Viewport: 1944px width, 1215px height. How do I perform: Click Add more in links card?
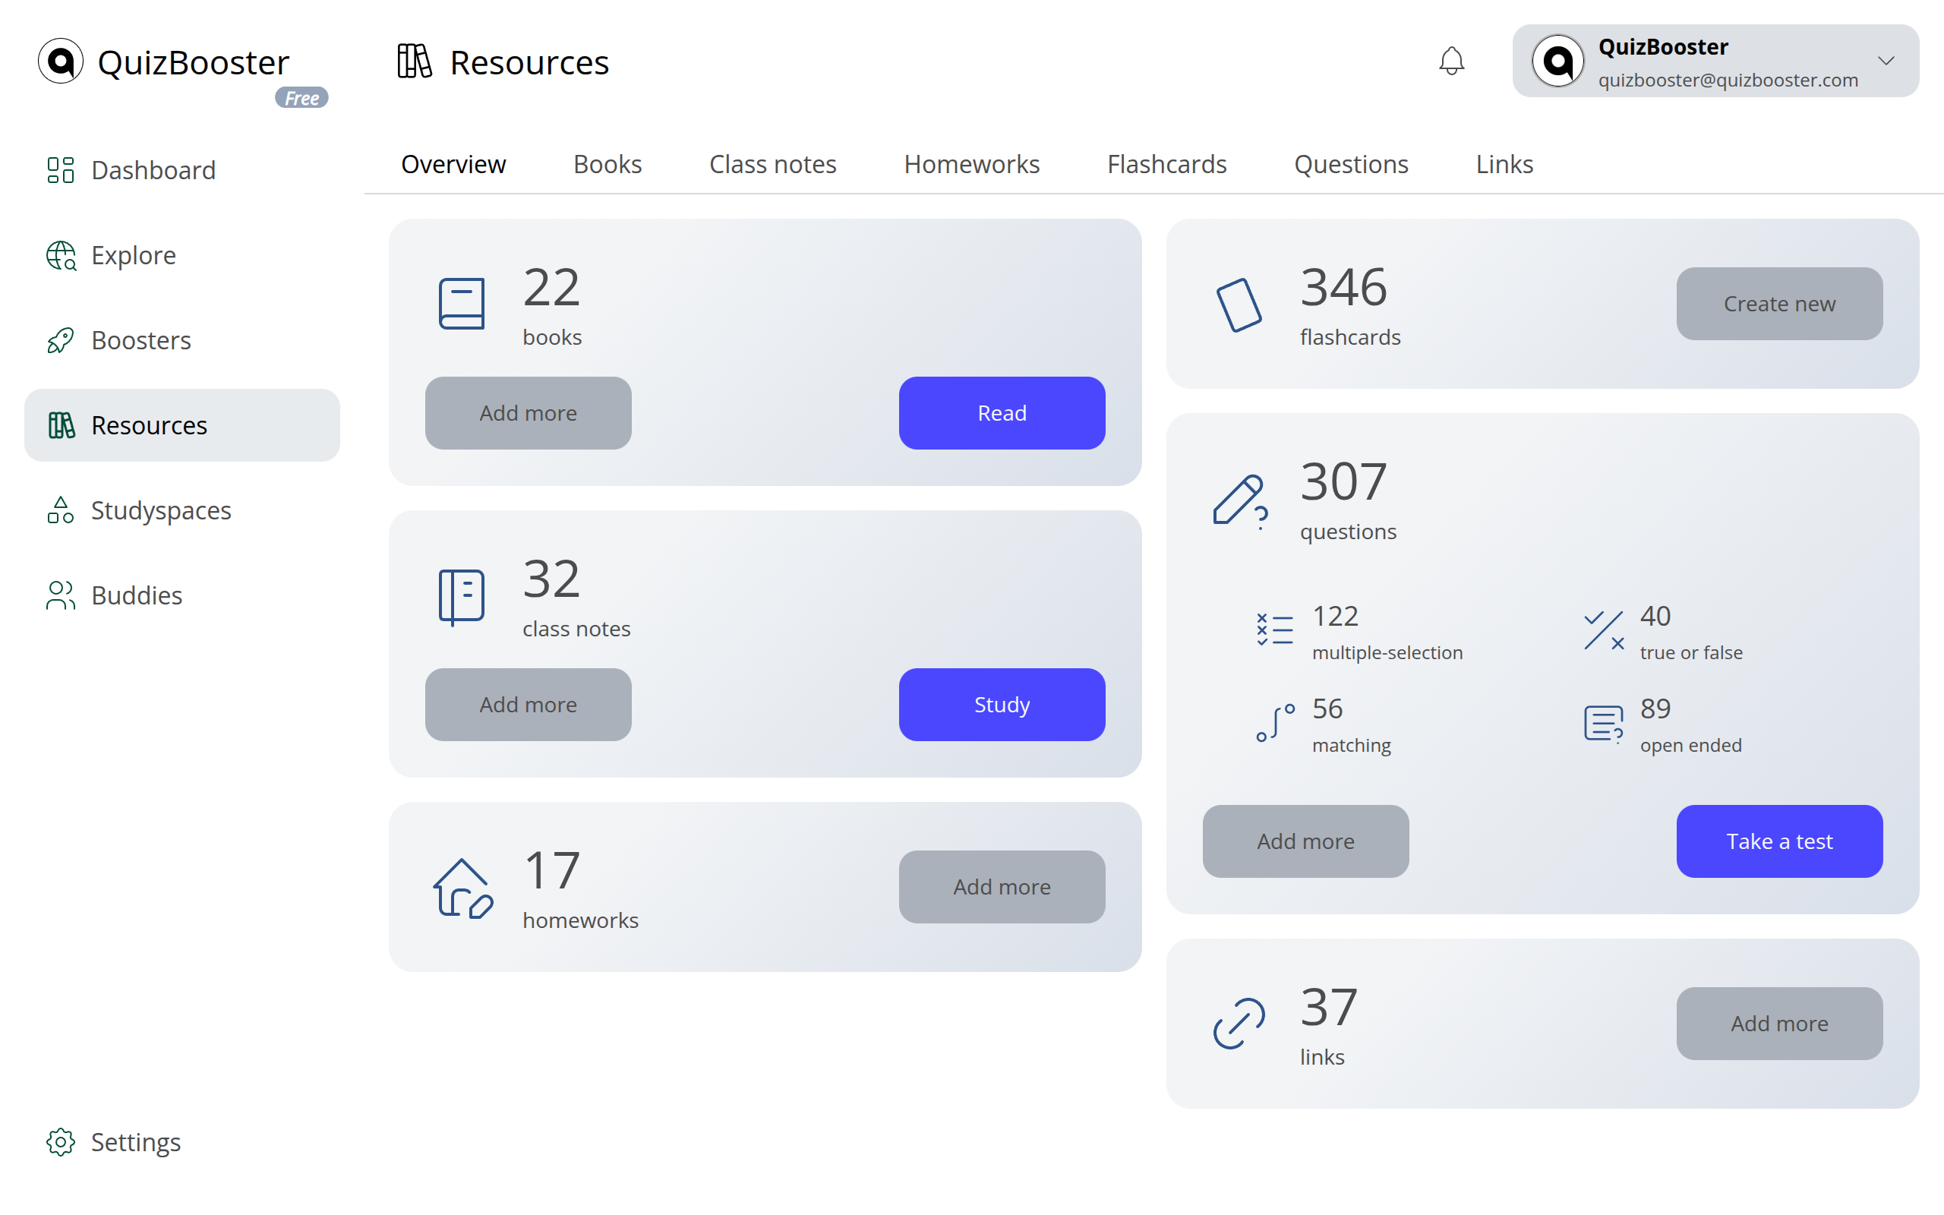click(x=1779, y=1024)
